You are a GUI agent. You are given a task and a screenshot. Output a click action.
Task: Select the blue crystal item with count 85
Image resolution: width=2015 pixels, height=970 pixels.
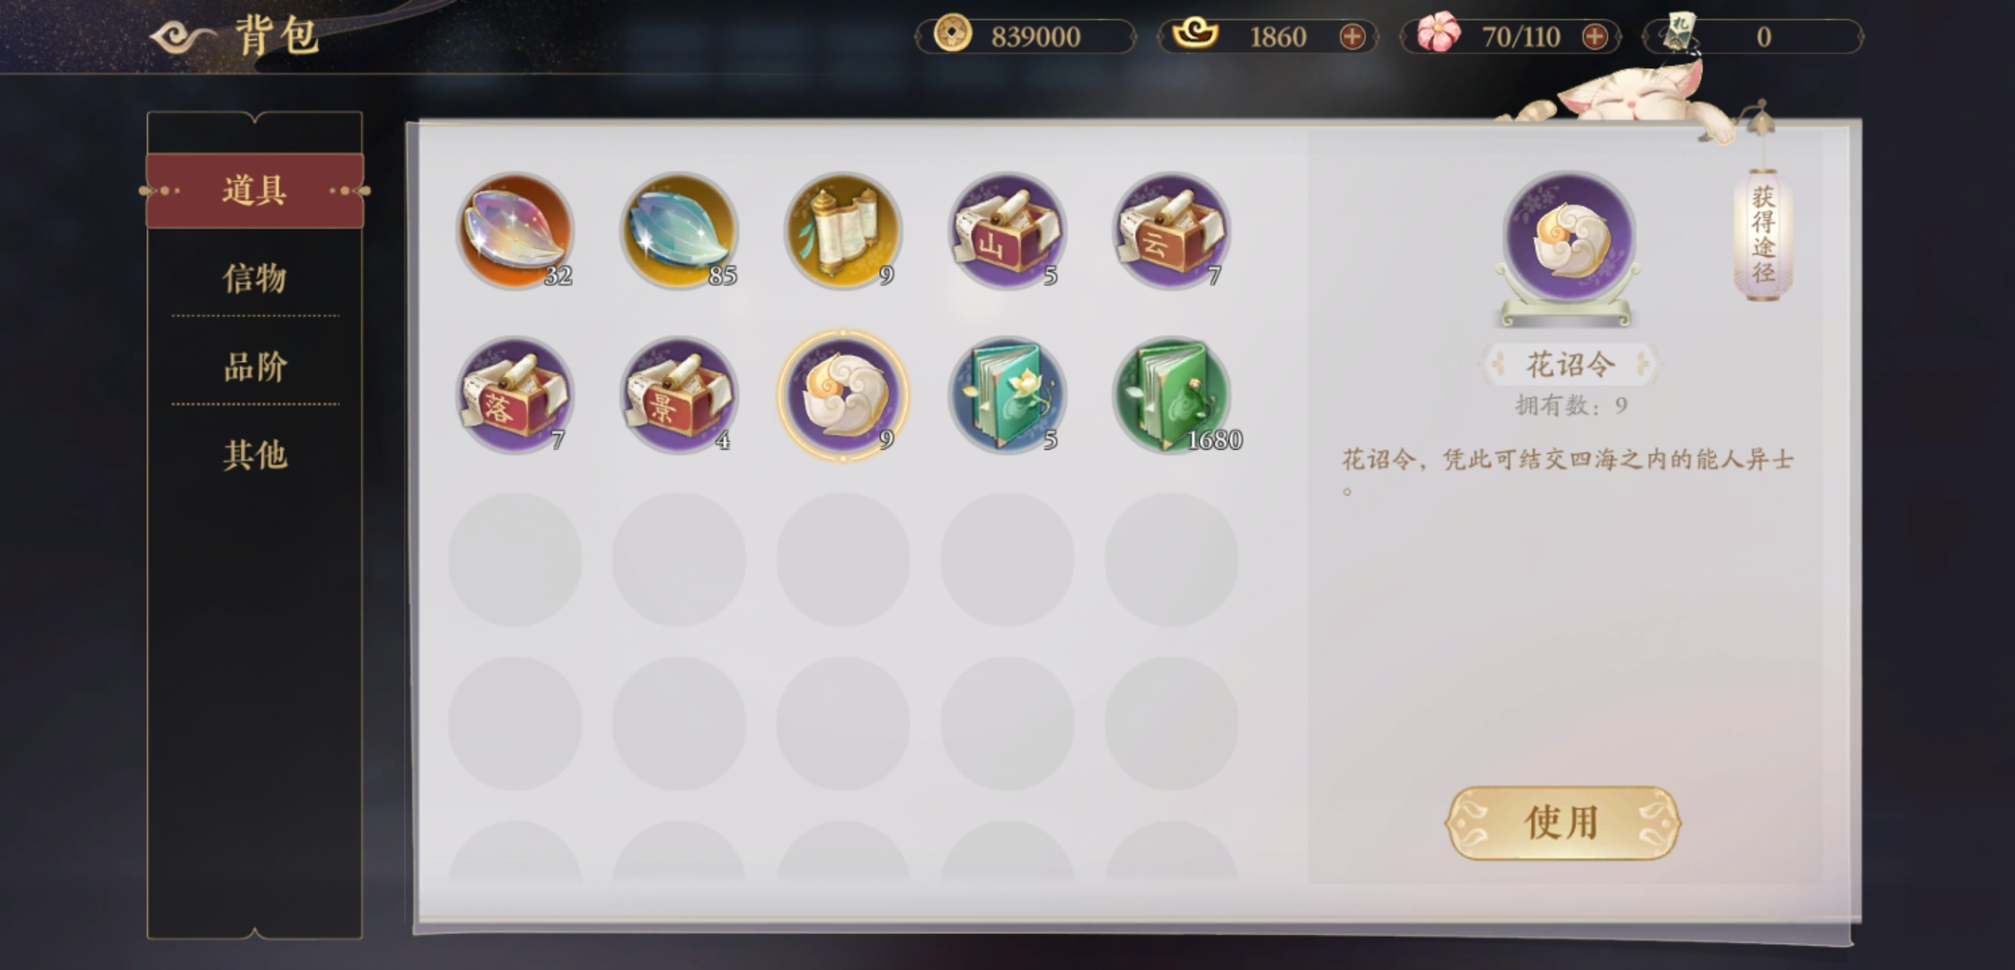[x=679, y=231]
